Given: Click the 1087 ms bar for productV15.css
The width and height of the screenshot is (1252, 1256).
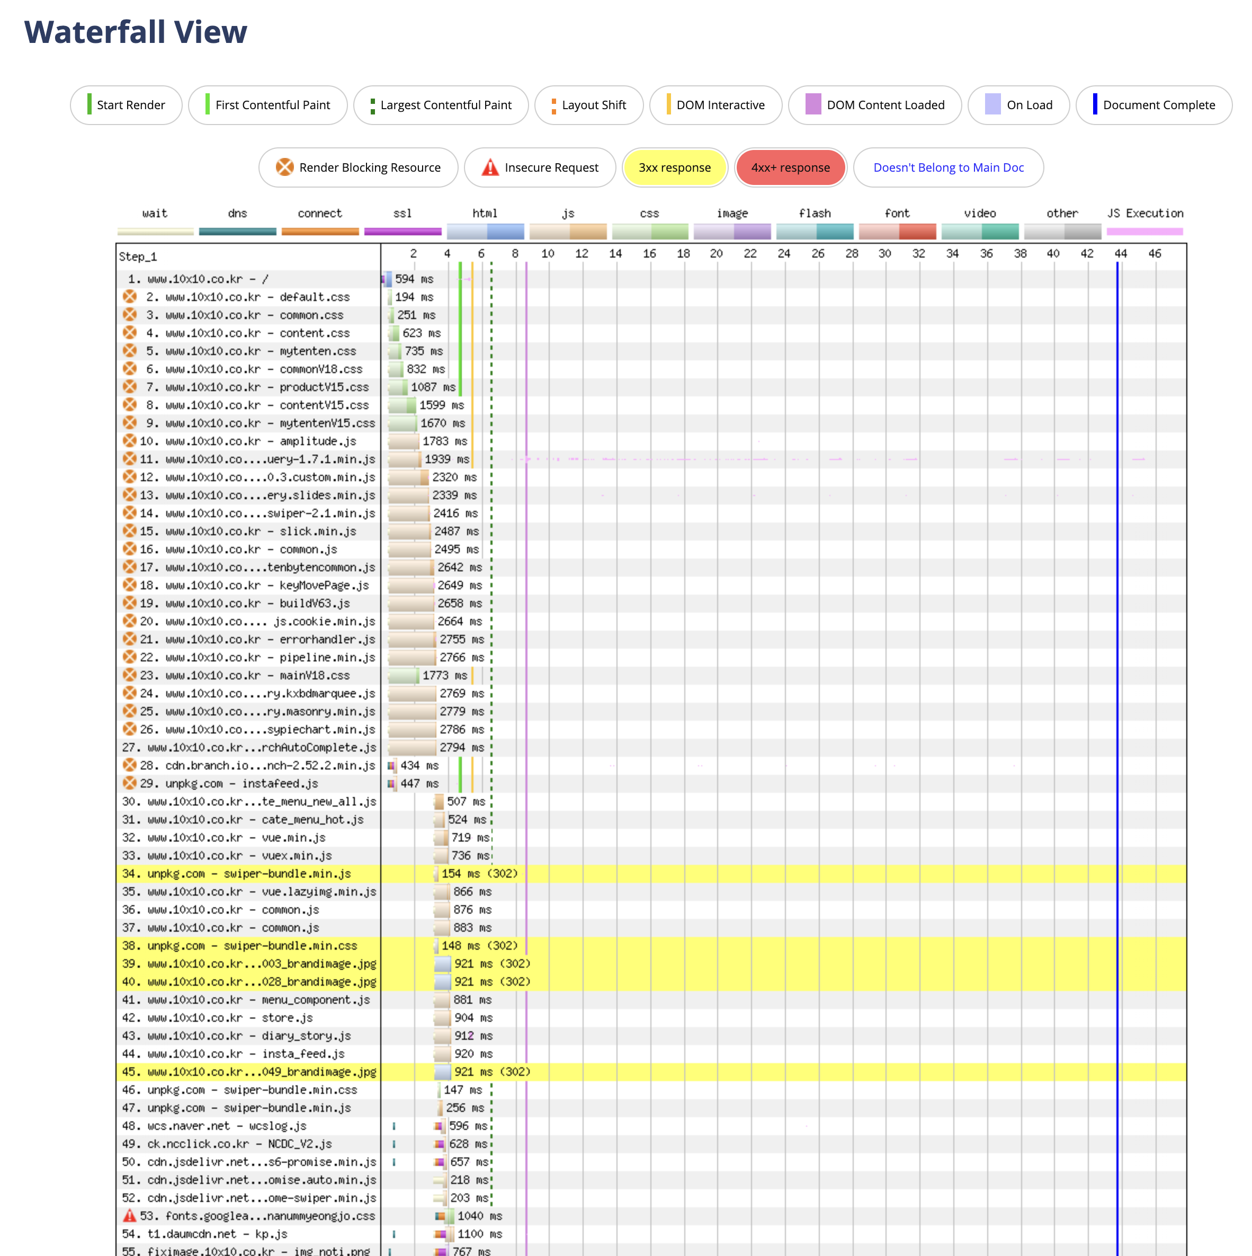Looking at the screenshot, I should tap(398, 387).
